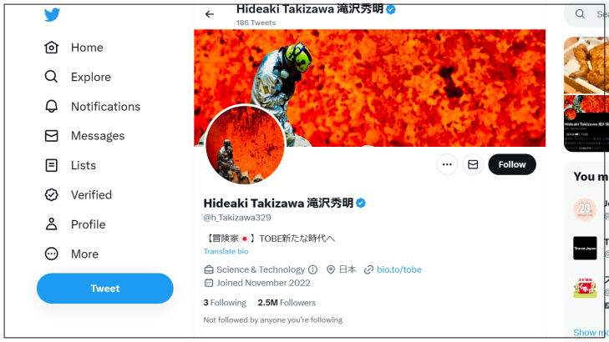Open Notifications bell in the sidebar
Viewport: 609px width, 342px height.
51,106
